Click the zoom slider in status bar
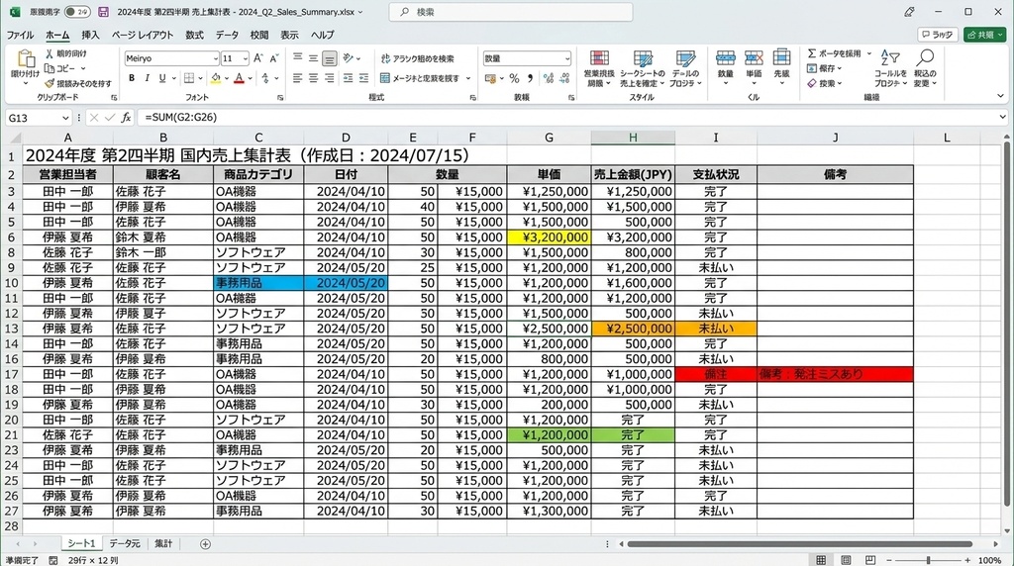The height and width of the screenshot is (566, 1014). pos(928,560)
